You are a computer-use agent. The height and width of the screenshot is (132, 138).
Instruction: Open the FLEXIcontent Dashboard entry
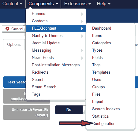[x=102, y=28]
